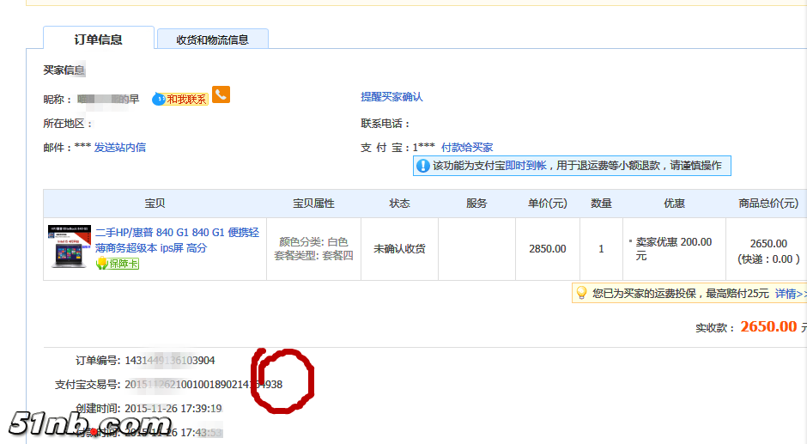Select the 套餐类型: 套餐四 attribute text
This screenshot has height=444, width=807.
[313, 256]
